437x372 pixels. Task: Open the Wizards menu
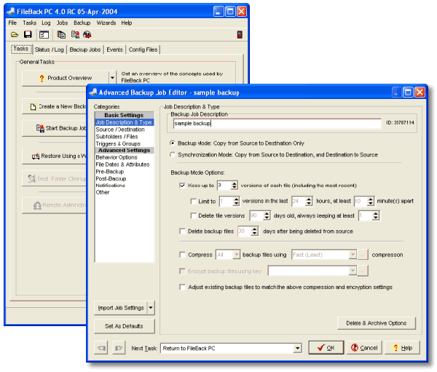click(106, 23)
